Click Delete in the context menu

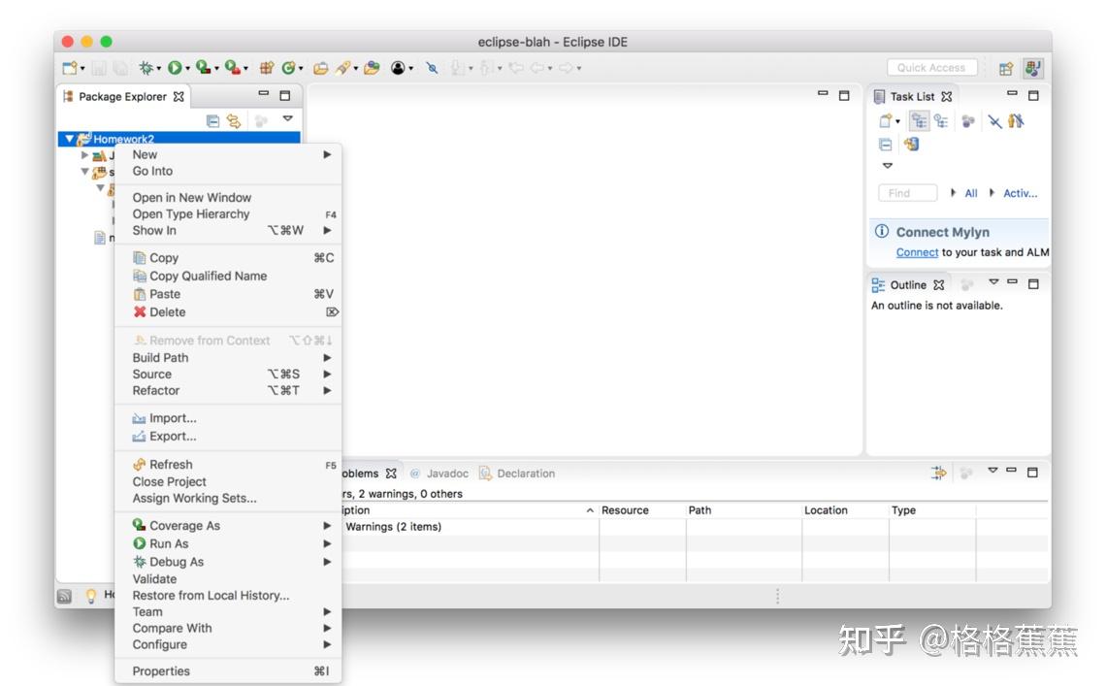coord(229,311)
